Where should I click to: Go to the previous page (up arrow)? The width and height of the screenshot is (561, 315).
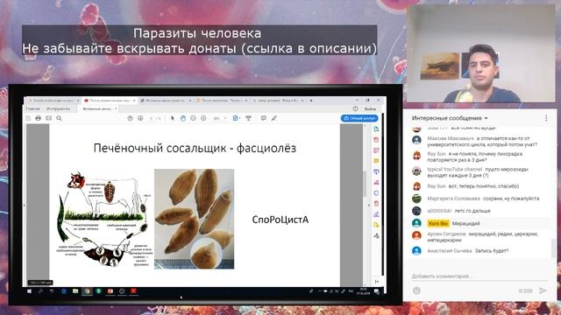click(x=131, y=118)
